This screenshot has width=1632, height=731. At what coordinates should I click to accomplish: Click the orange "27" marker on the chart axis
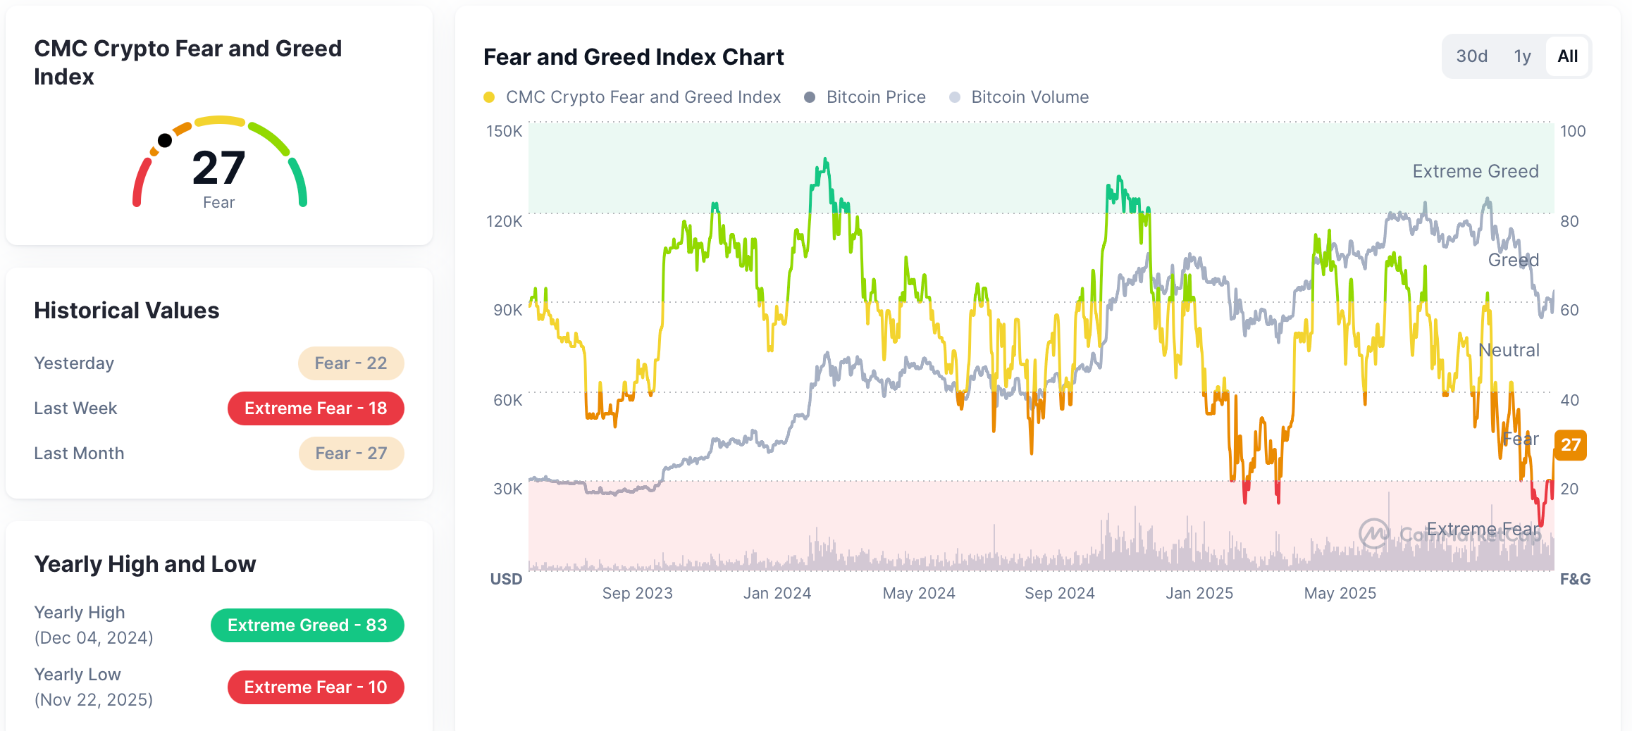(1569, 445)
